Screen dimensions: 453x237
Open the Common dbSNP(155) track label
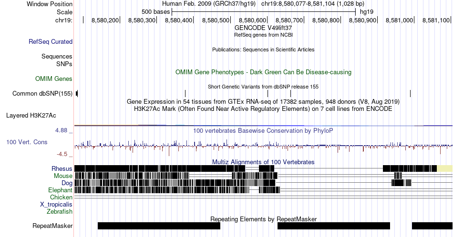[x=42, y=93]
